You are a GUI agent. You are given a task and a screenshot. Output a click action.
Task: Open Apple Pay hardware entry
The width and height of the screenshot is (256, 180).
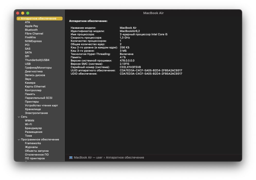point(31,26)
